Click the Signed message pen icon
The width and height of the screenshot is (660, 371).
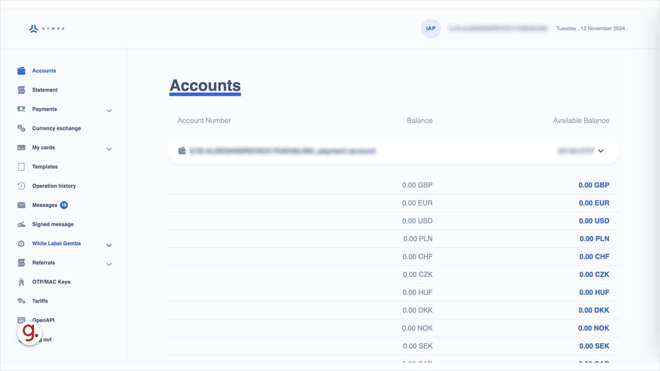21,224
